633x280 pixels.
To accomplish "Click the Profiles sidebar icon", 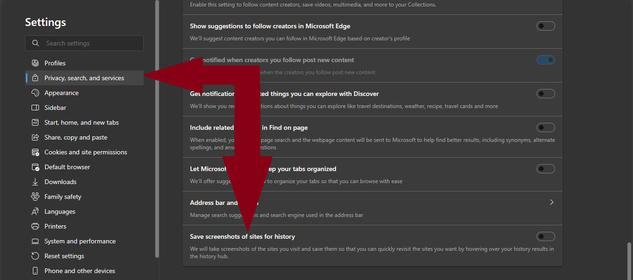I will pos(35,63).
